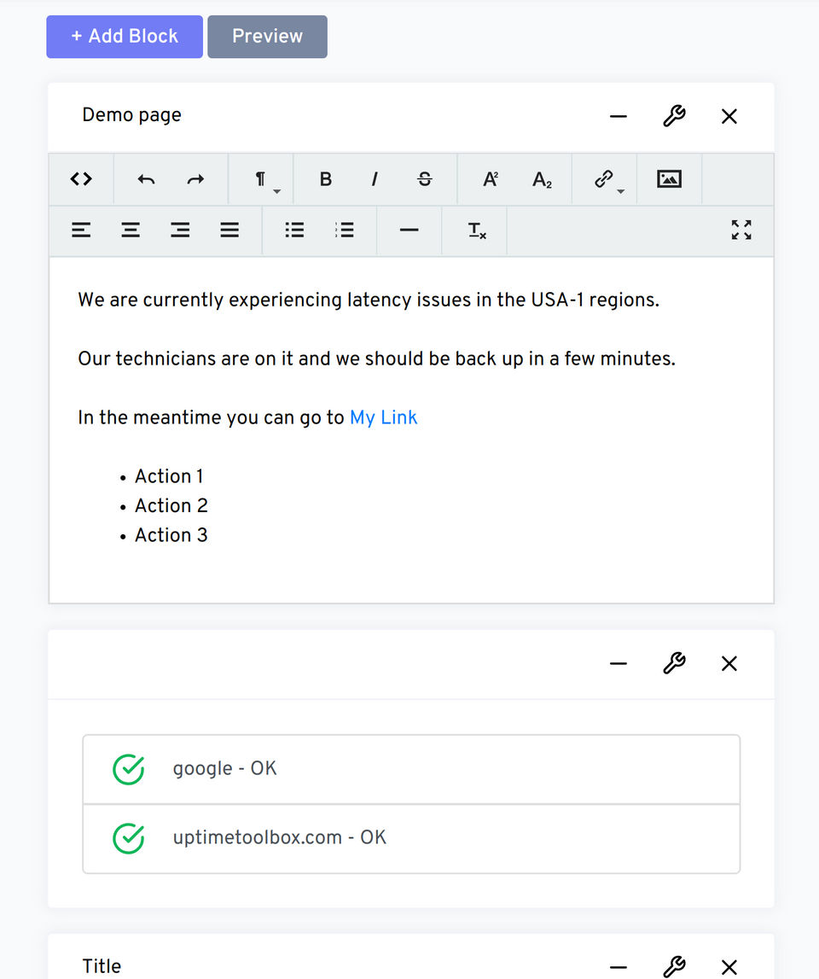Viewport: 819px width, 979px height.
Task: Click the uptimetoolbox.com - OK row
Action: pyautogui.click(x=411, y=838)
